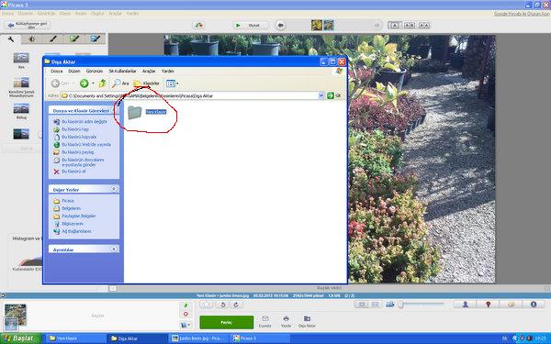Select the Yeni Klasör folder icon
Image resolution: width=551 pixels, height=344 pixels.
click(135, 112)
